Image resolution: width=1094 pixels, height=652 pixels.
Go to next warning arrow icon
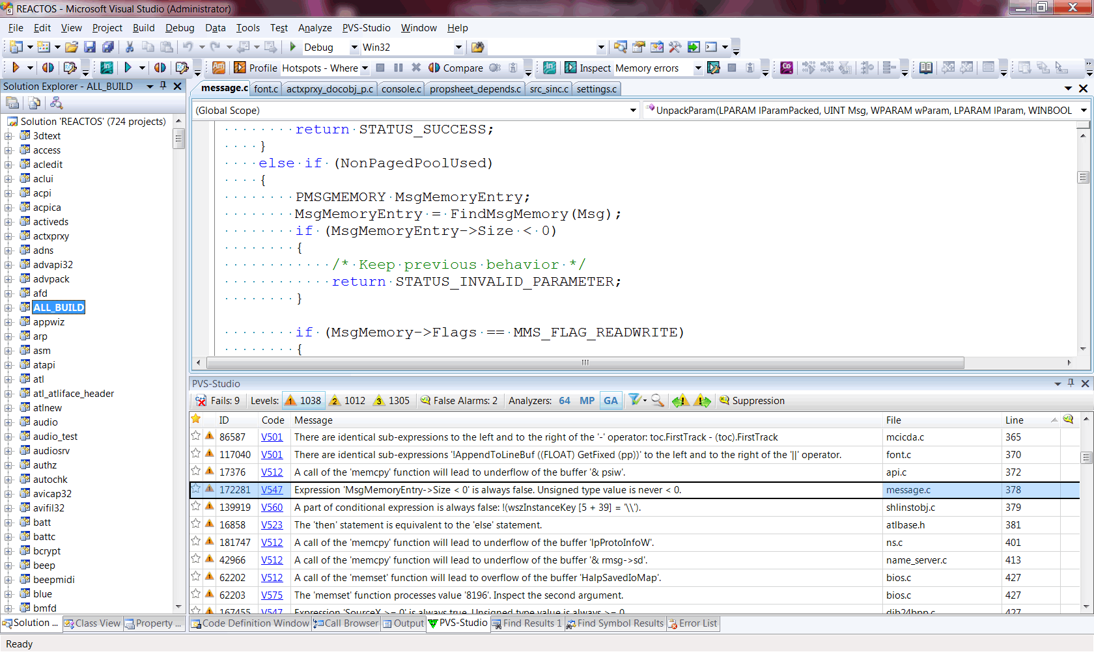[x=702, y=401]
